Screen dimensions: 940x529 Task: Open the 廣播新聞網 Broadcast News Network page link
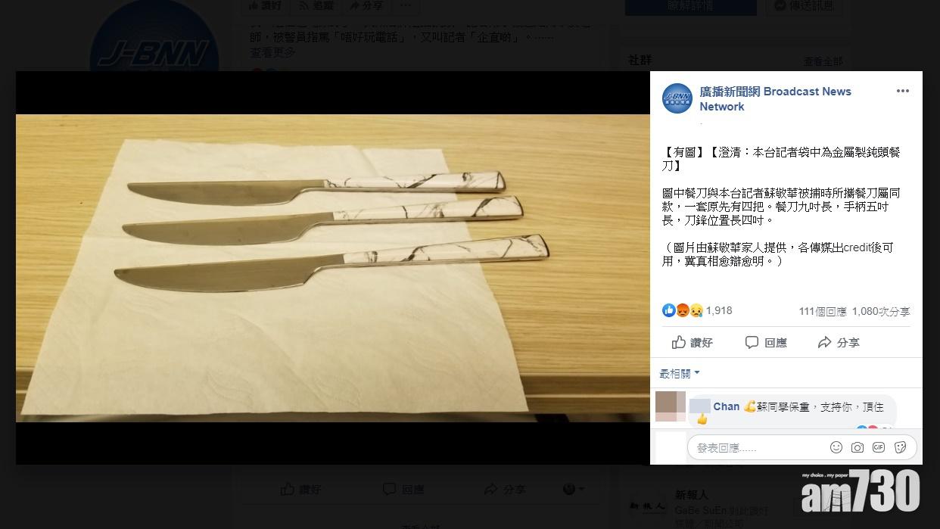pos(775,99)
